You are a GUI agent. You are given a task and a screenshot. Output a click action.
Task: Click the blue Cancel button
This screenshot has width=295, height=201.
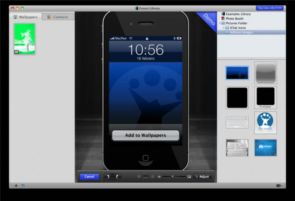coord(89,176)
